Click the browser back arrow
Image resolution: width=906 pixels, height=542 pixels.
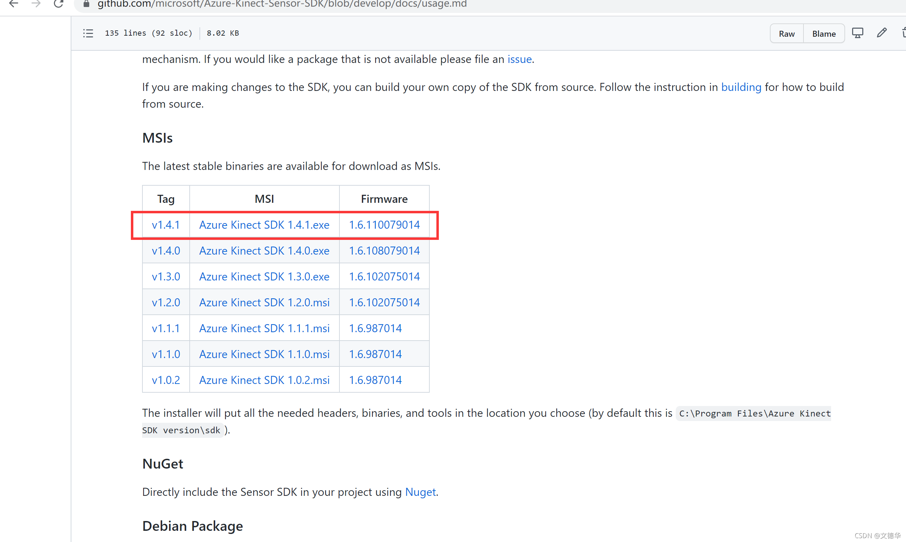pyautogui.click(x=14, y=3)
